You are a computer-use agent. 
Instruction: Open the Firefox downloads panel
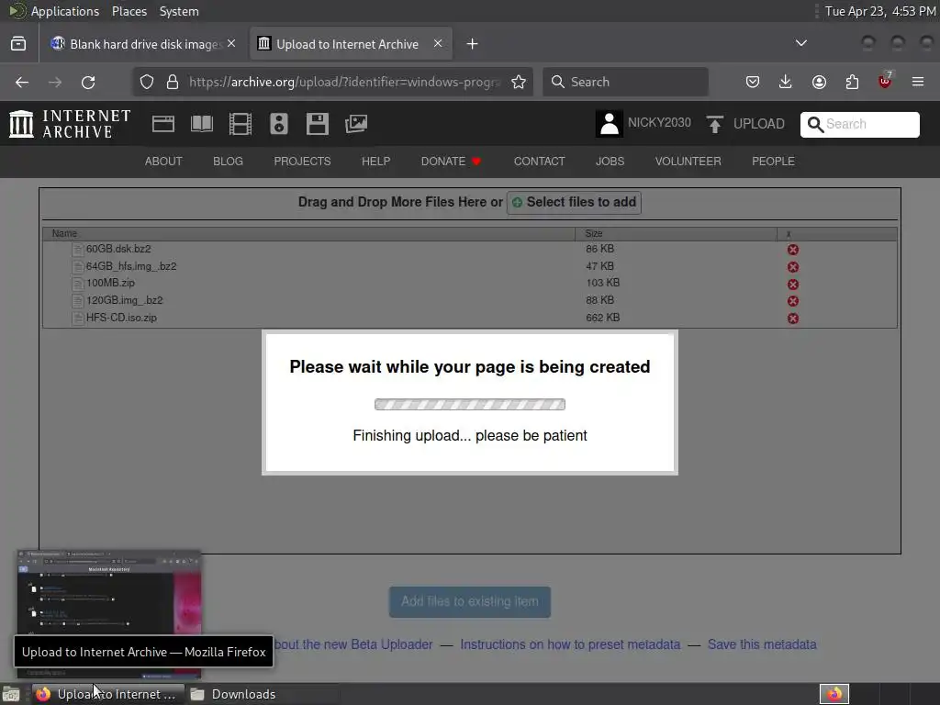click(786, 82)
